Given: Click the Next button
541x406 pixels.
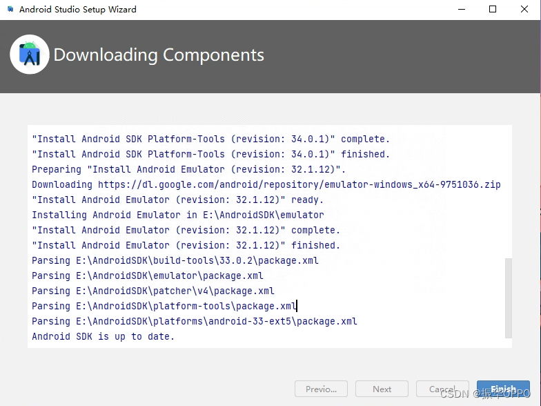Looking at the screenshot, I should (382, 389).
